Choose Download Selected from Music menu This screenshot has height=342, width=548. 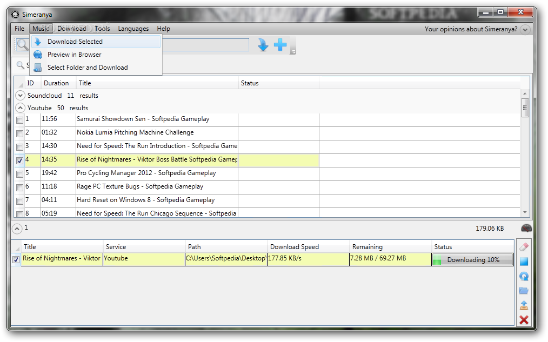tap(96, 42)
